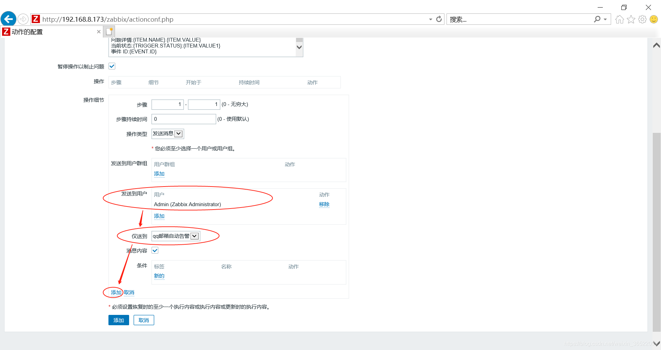Click the browser home icon
661x350 pixels.
click(619, 19)
